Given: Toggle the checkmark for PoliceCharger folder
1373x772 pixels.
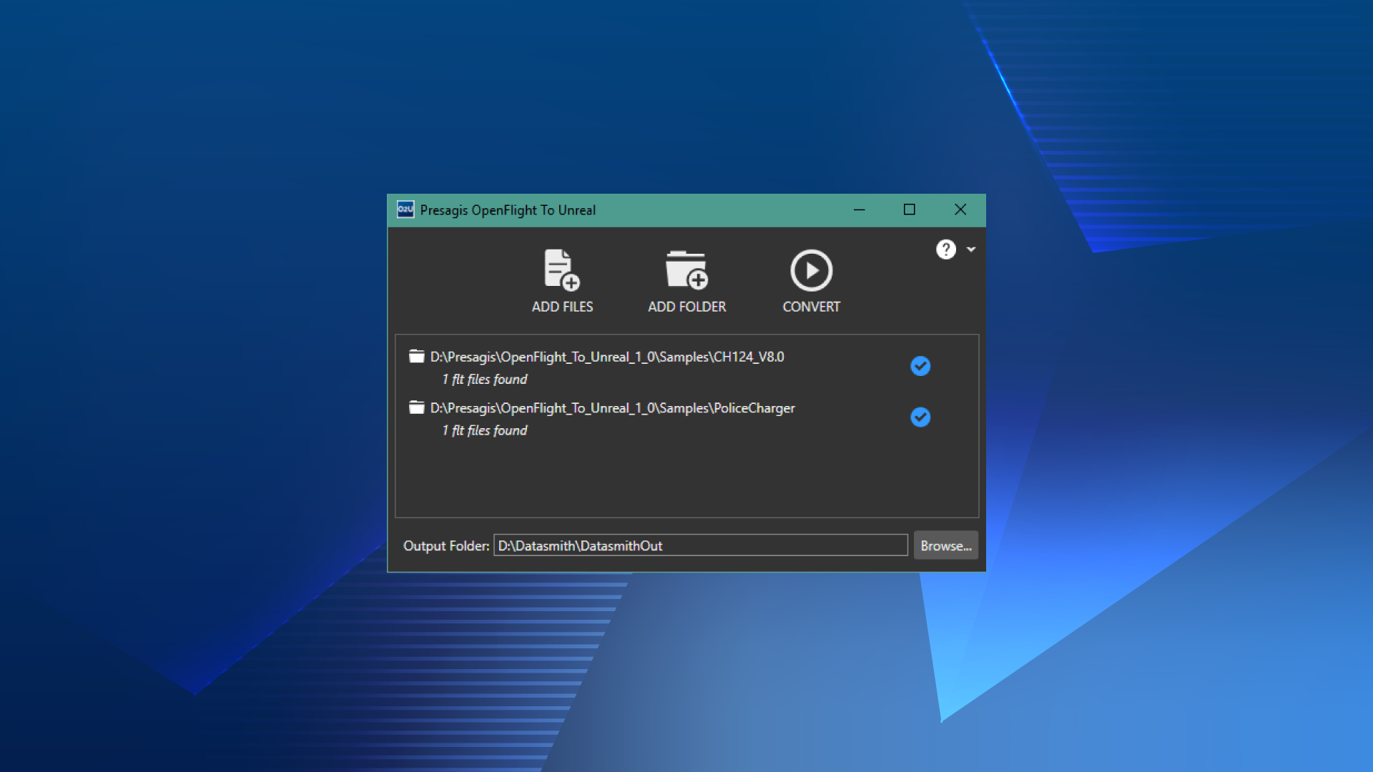Looking at the screenshot, I should [920, 417].
